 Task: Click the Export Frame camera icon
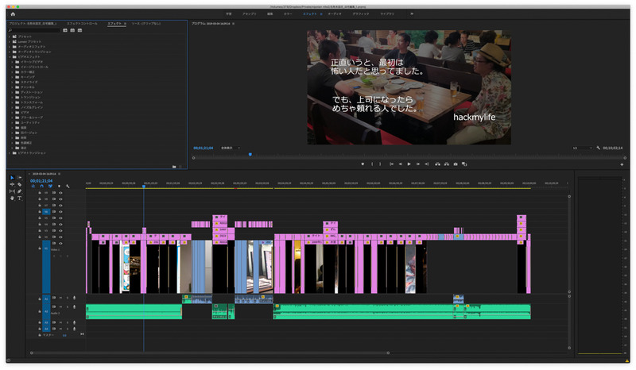tap(456, 164)
